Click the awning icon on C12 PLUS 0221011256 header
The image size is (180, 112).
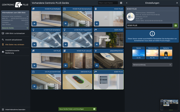point(33,72)
